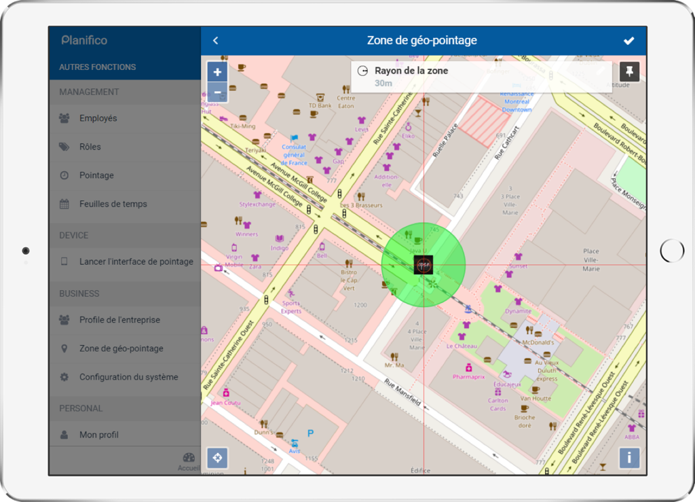Click the Avis car rental label

(295, 450)
